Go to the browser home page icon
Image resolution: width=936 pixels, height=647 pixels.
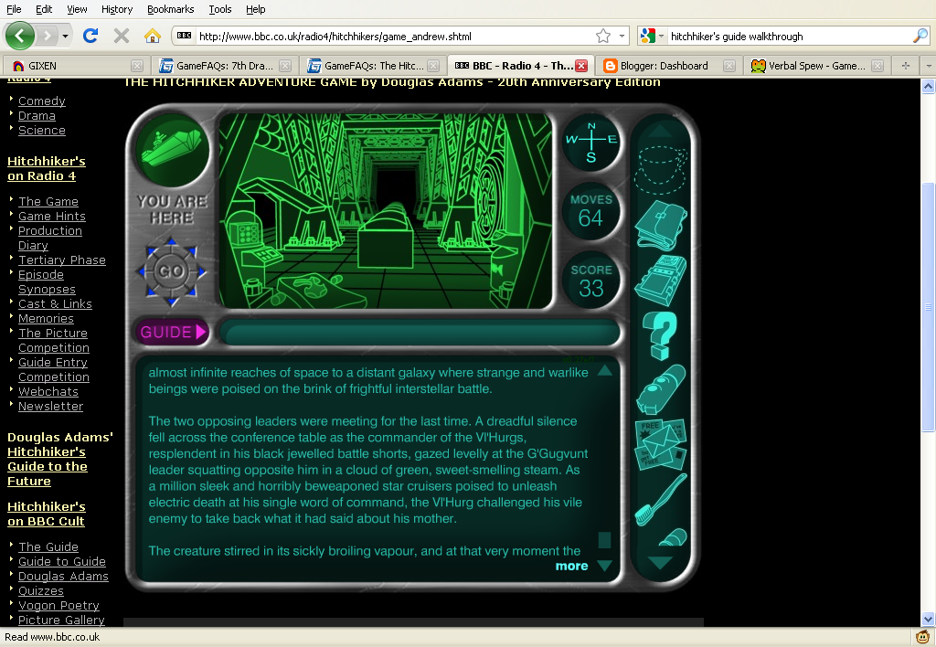click(152, 36)
